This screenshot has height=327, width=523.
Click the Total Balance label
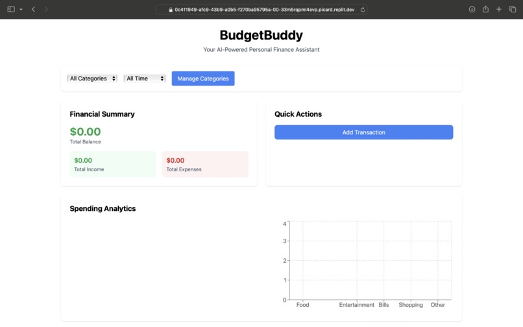[85, 141]
